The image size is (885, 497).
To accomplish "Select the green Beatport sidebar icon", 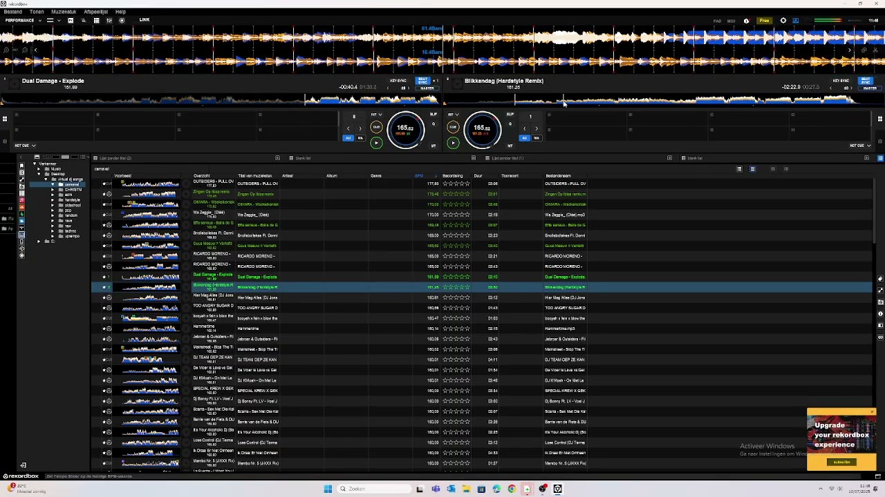I will click(21, 214).
